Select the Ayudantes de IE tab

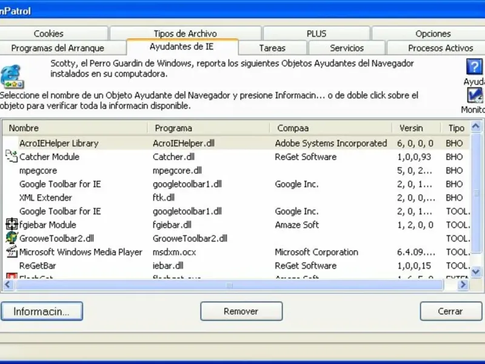click(x=181, y=47)
